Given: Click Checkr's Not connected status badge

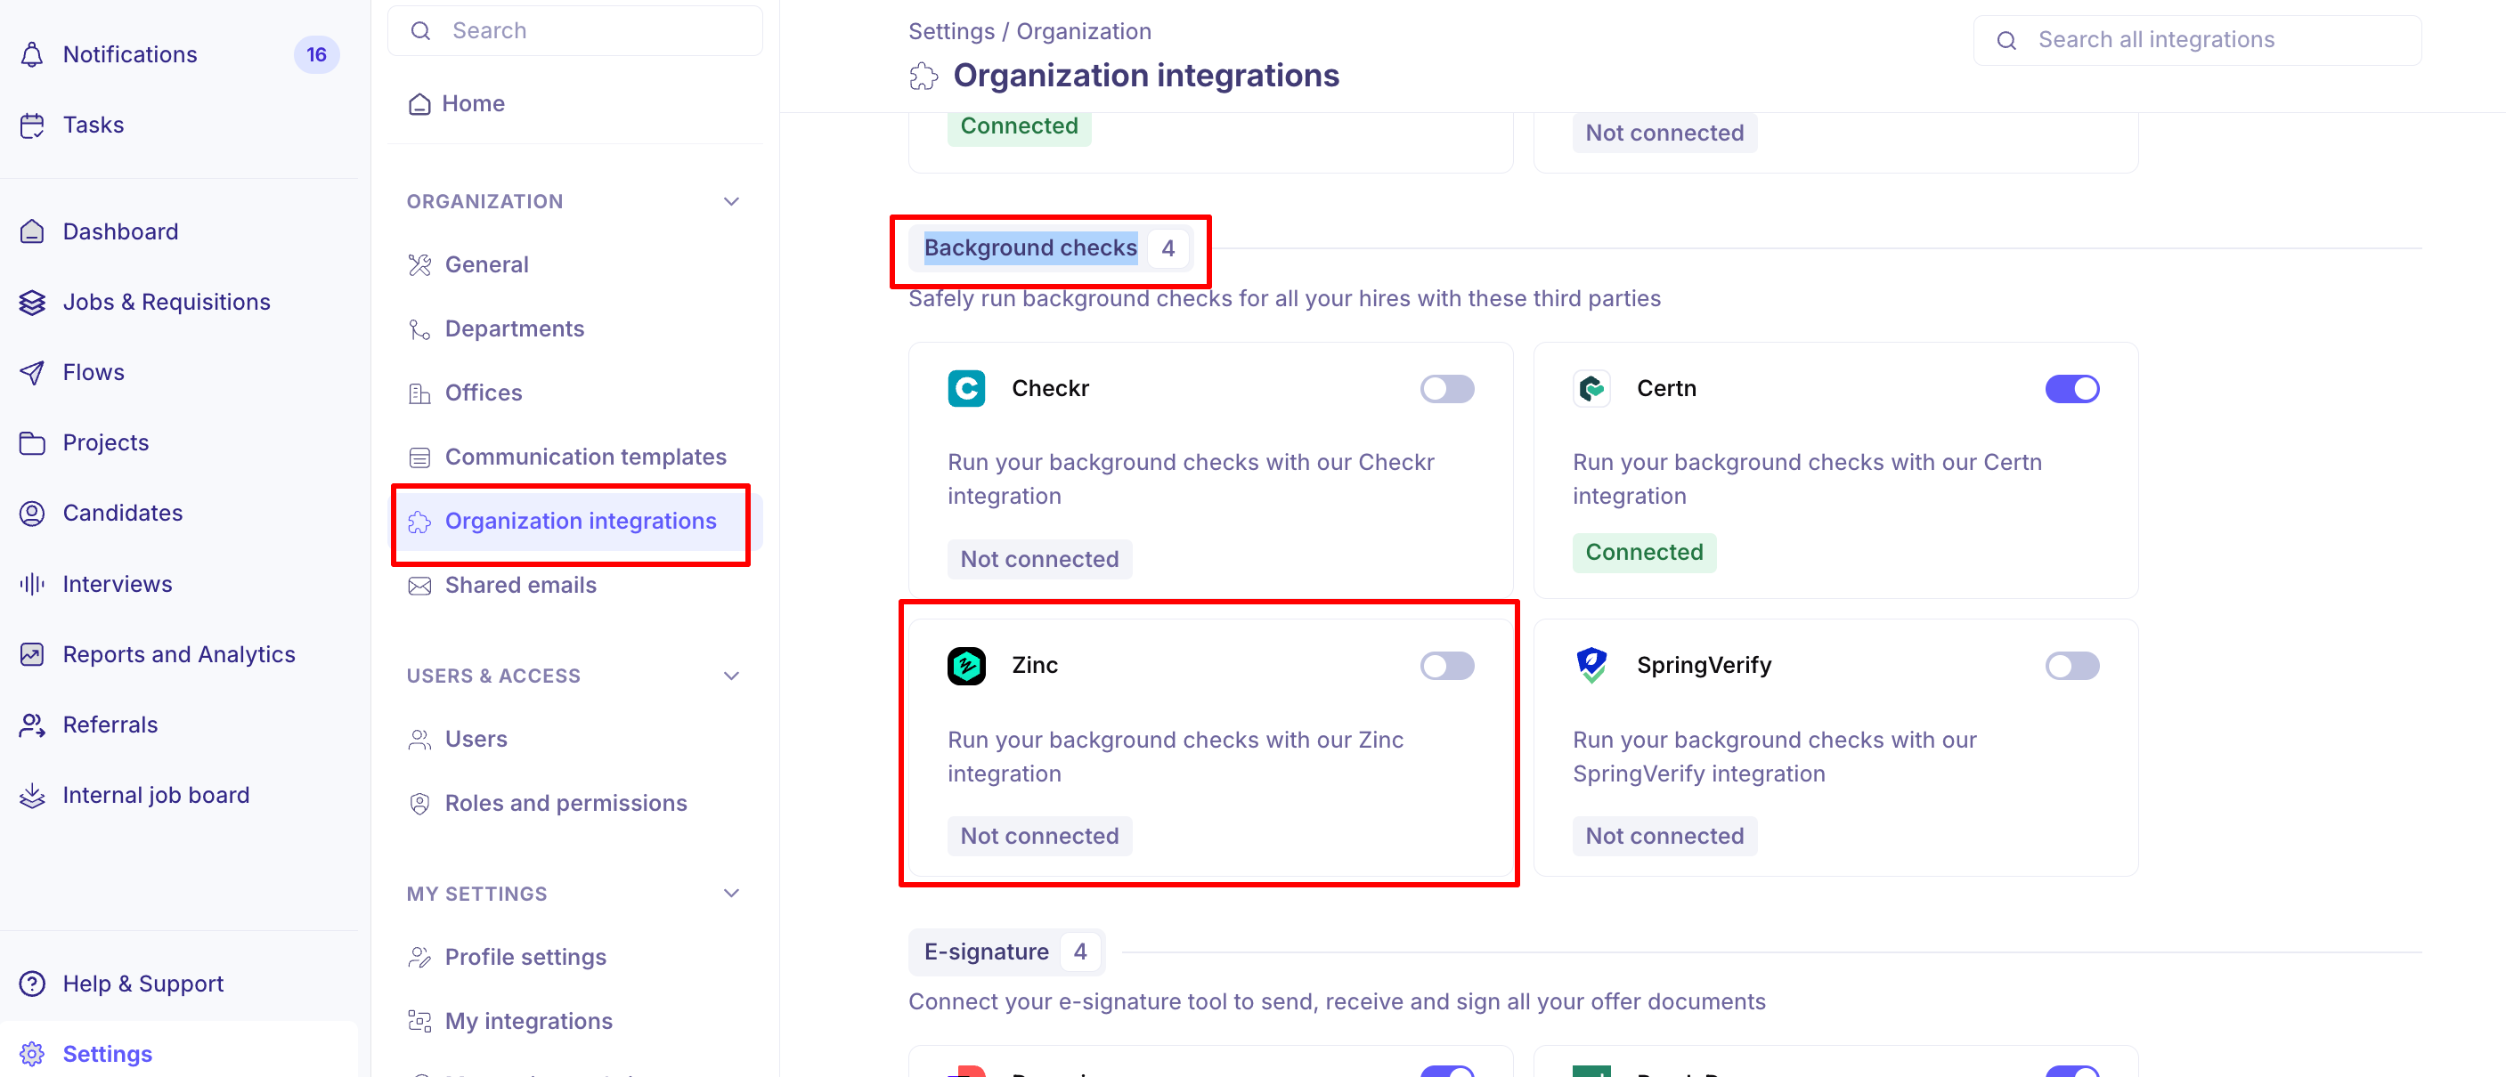Looking at the screenshot, I should point(1039,559).
